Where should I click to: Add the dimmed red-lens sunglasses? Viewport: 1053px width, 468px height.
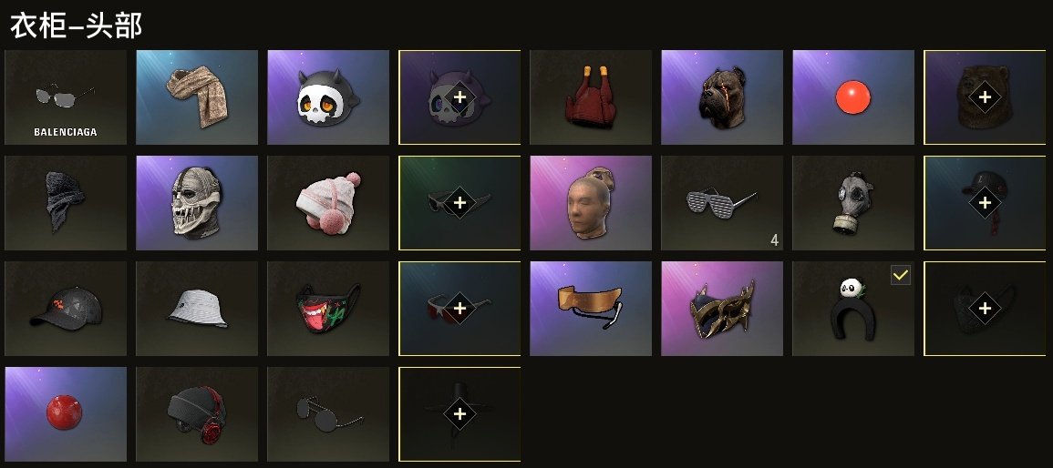pos(460,309)
